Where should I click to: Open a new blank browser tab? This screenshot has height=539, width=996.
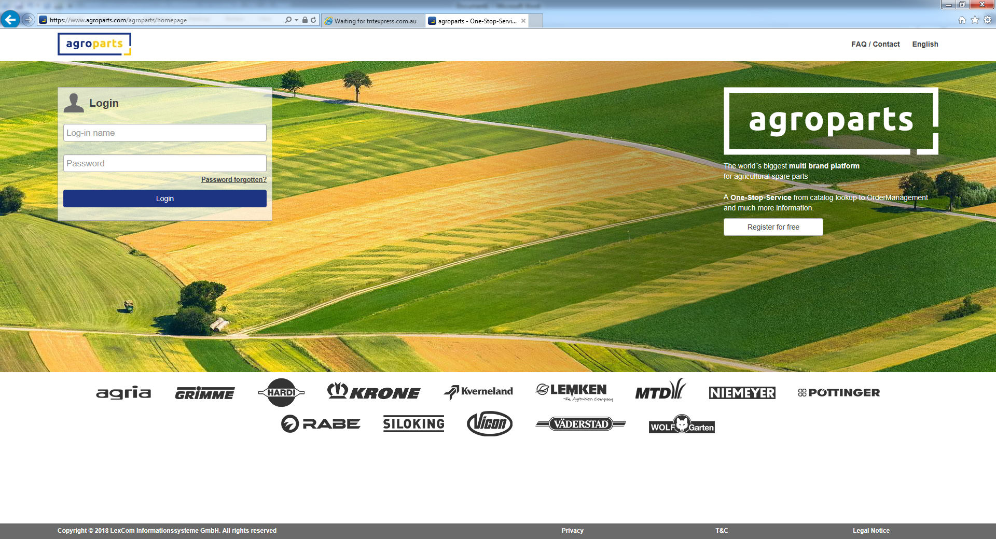(536, 21)
